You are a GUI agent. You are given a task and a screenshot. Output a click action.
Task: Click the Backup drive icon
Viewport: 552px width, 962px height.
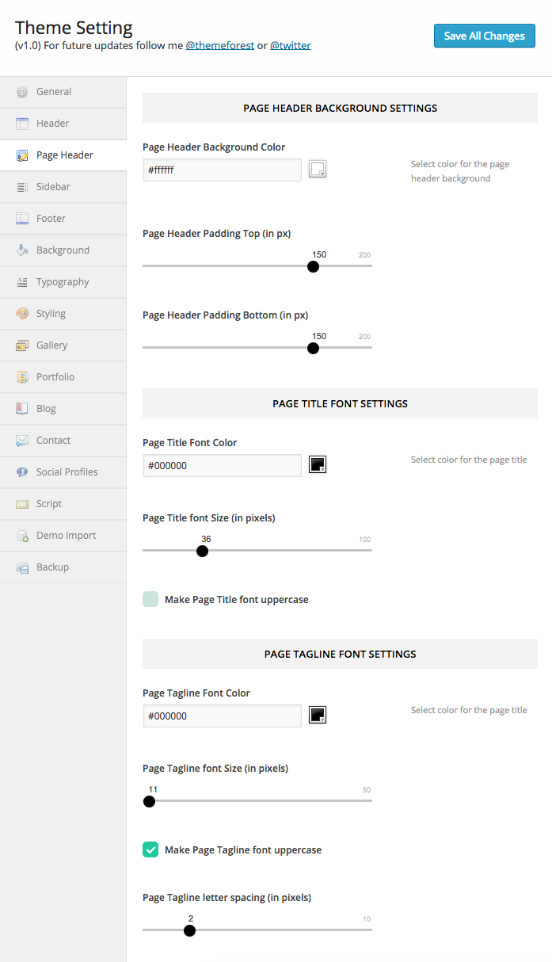(x=22, y=567)
